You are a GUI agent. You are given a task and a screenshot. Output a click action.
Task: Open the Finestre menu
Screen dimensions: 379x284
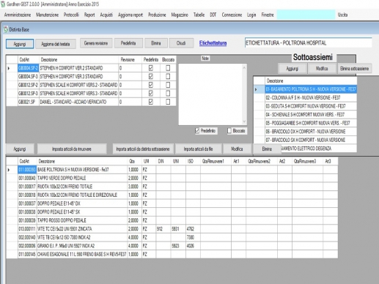click(268, 15)
